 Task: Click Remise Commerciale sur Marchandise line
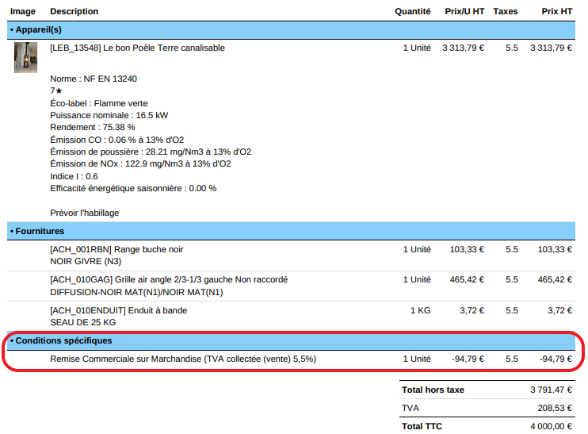click(183, 359)
